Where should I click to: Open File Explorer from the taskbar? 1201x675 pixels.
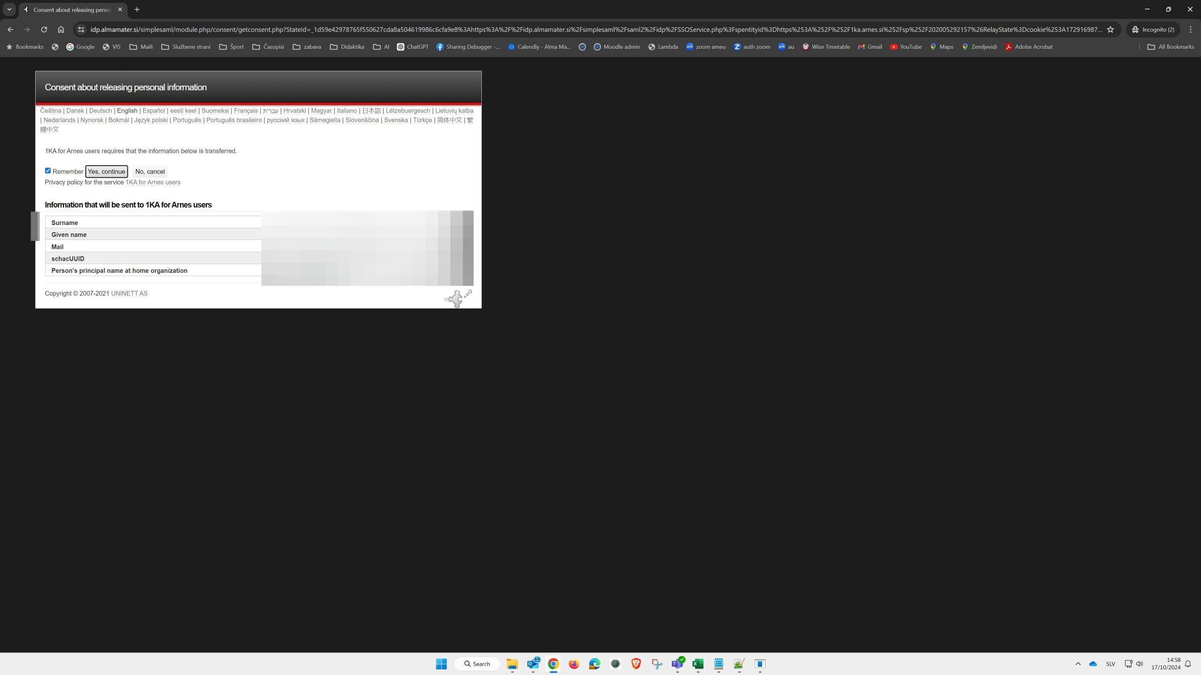pos(512,664)
